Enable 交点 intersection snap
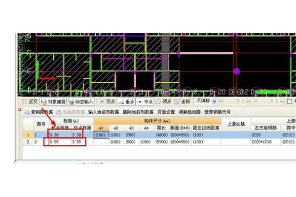This screenshot has height=197, width=296. click(107, 102)
